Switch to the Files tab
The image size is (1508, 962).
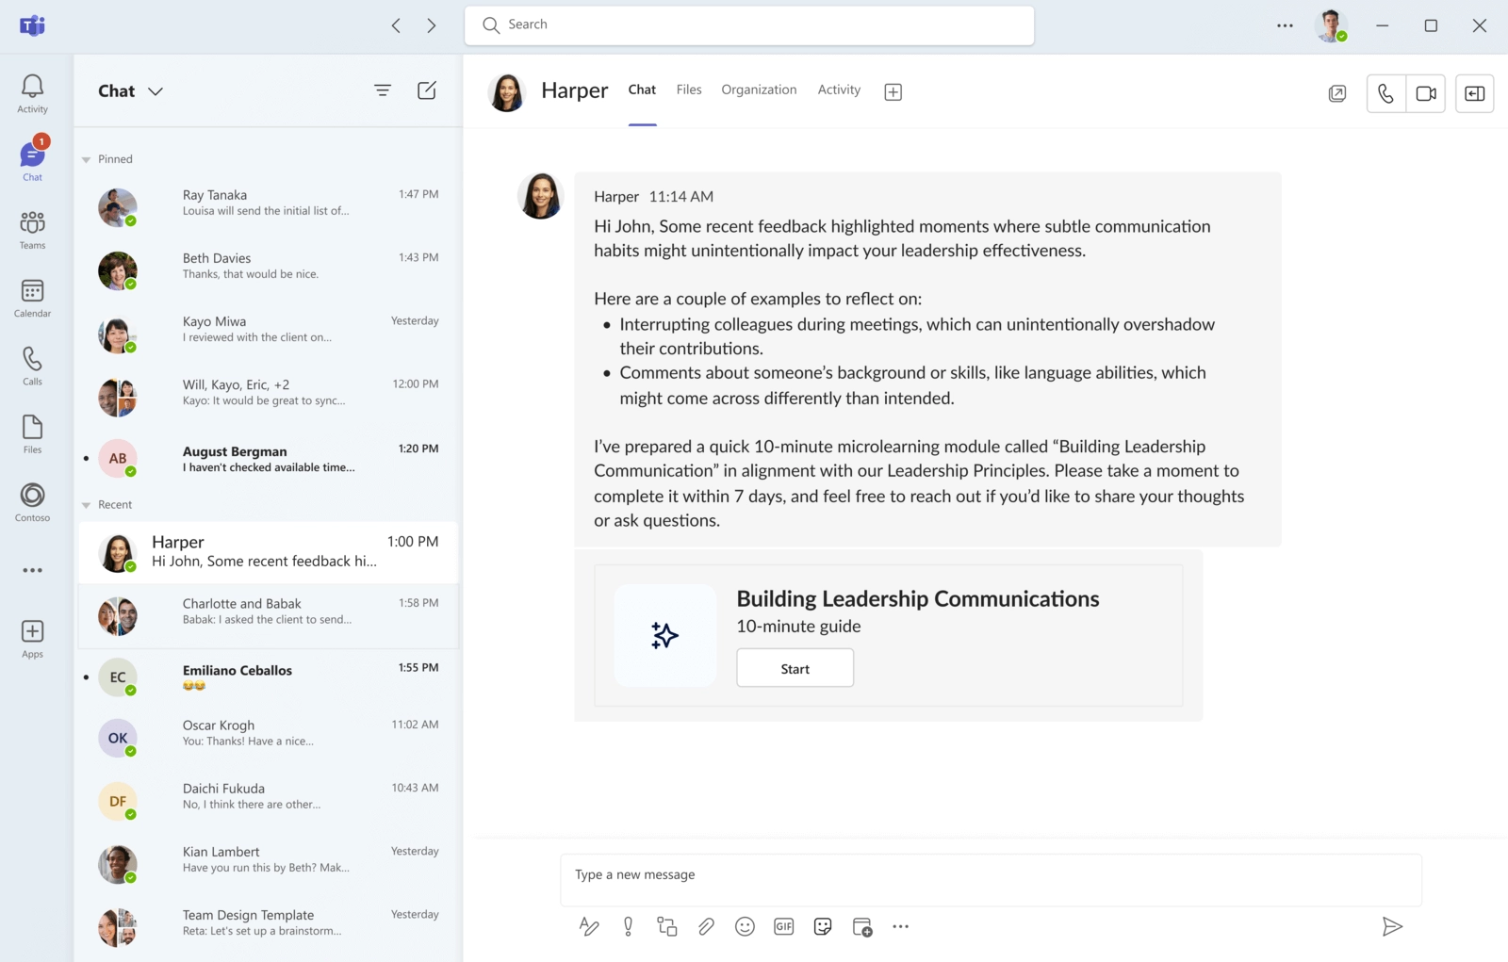click(x=688, y=90)
